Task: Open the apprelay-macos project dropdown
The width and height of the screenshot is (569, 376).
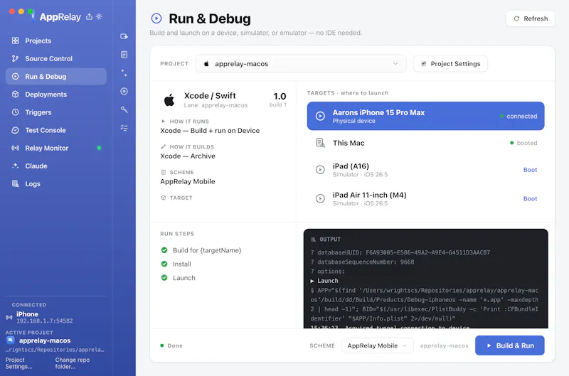Action: click(301, 64)
